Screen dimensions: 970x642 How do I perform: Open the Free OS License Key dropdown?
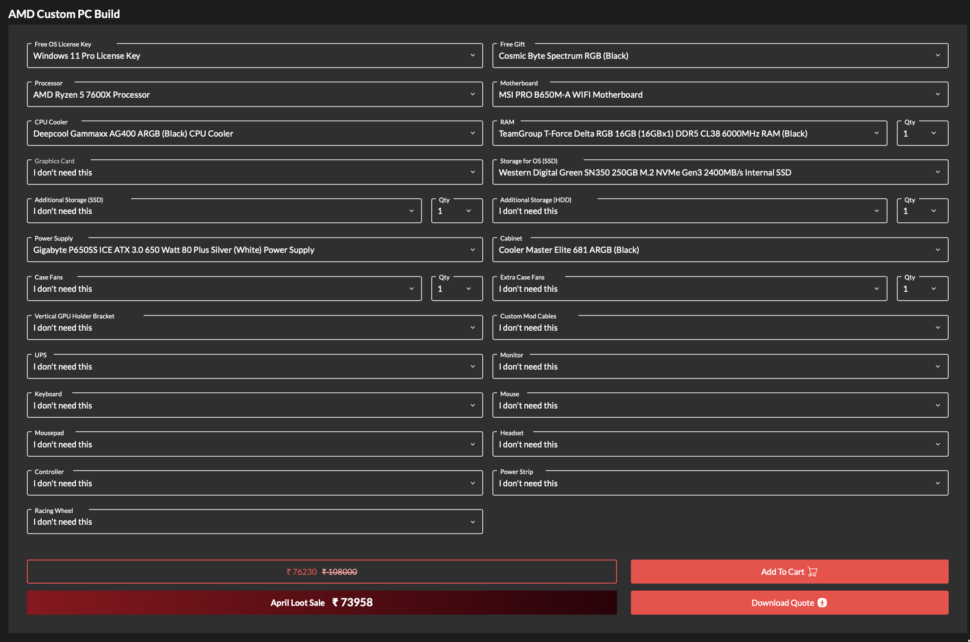254,56
